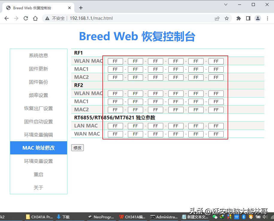Switch to 新建文本文... notepad in taskbar

(195, 217)
